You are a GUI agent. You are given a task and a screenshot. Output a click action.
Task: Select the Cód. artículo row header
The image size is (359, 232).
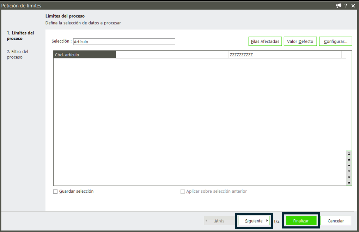[85, 54]
